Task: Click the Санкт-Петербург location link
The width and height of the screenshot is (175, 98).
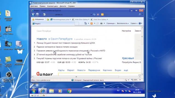Action: 44,31
